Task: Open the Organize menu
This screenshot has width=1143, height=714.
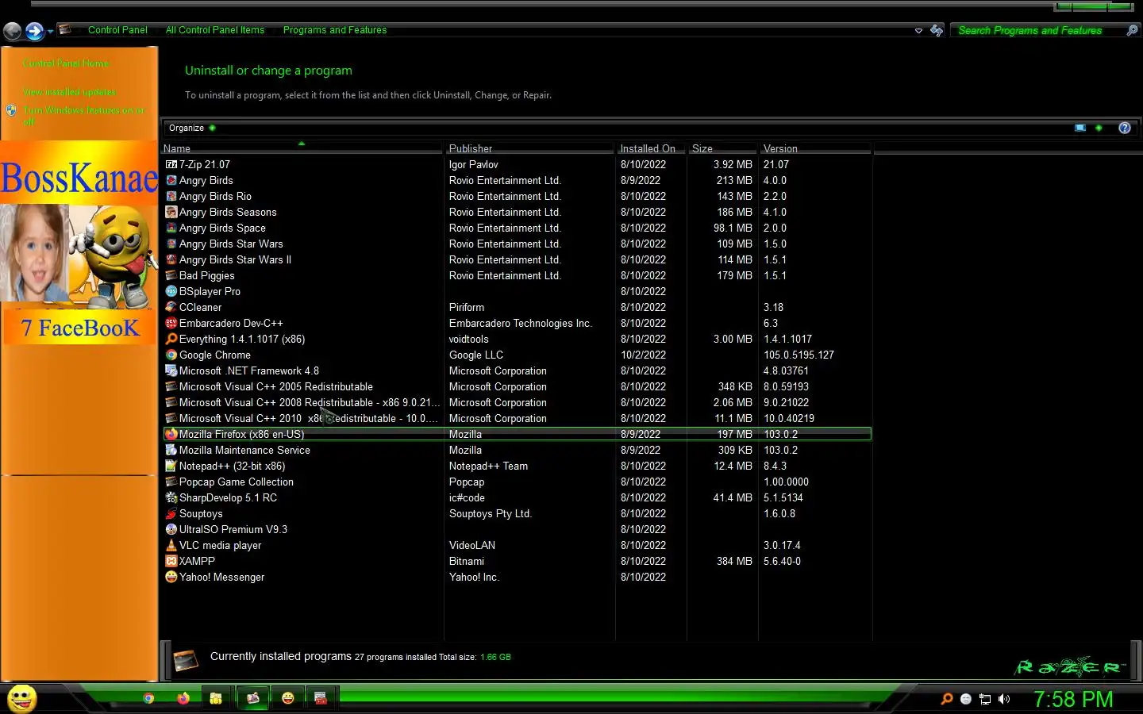Action: pos(191,128)
